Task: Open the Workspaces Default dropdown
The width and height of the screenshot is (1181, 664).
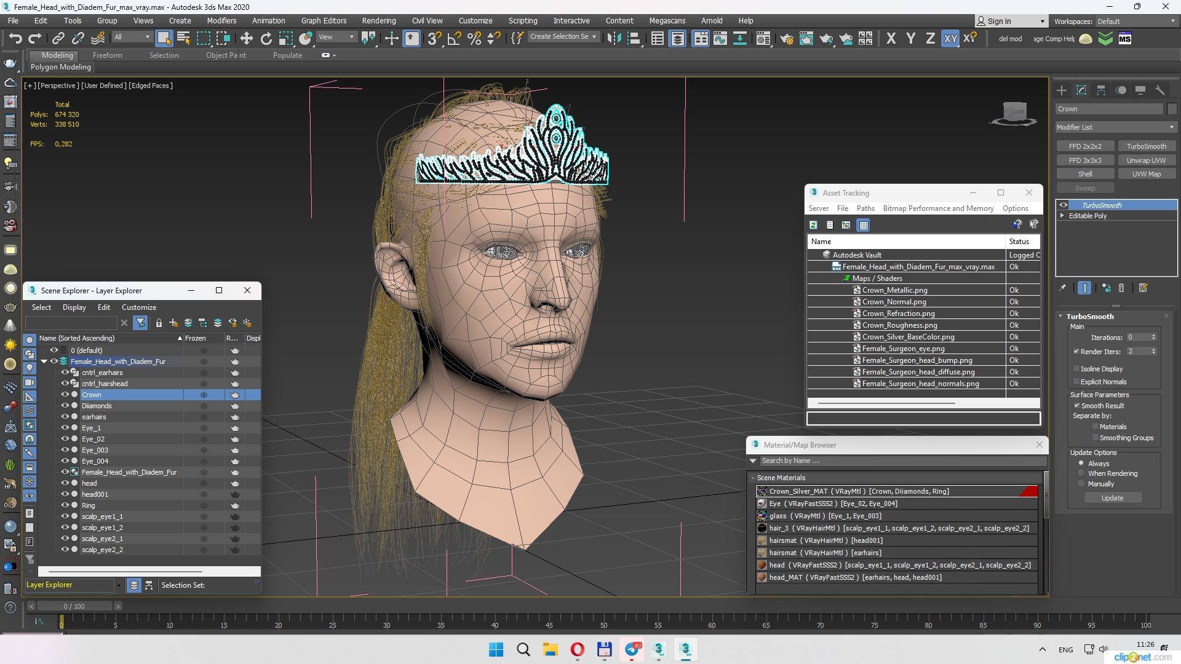Action: click(x=1135, y=21)
